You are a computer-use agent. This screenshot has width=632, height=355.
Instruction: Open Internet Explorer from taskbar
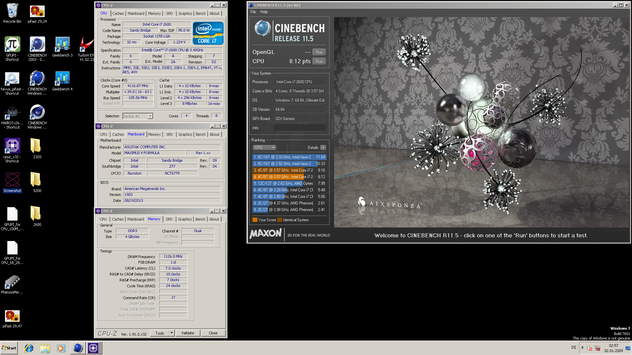point(29,348)
